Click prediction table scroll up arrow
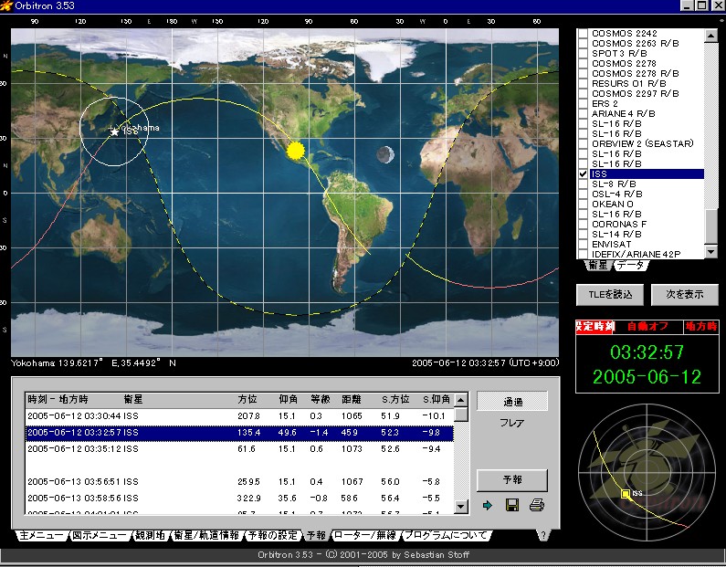The height and width of the screenshot is (567, 726). (x=460, y=400)
